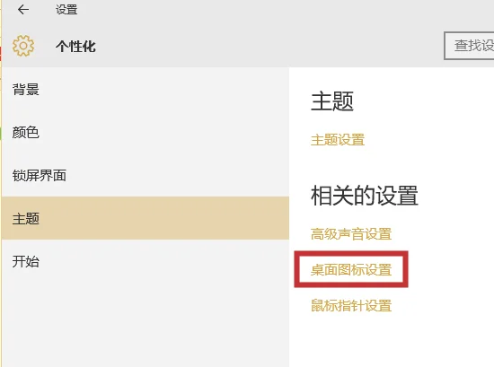
Task: Open the 主题设置 link
Action: 338,140
